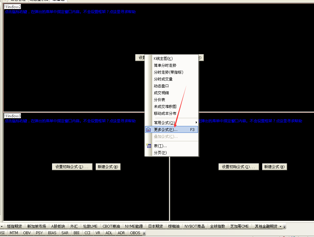Open dropdown arrow left of 恒指期货
The height and width of the screenshot is (237, 314).
click(2, 227)
